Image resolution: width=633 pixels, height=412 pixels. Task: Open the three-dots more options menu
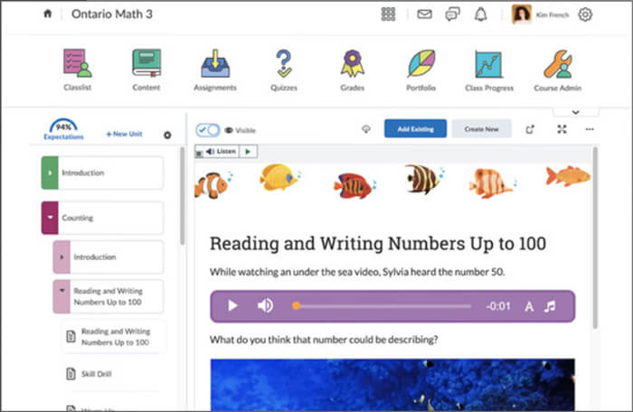[590, 129]
